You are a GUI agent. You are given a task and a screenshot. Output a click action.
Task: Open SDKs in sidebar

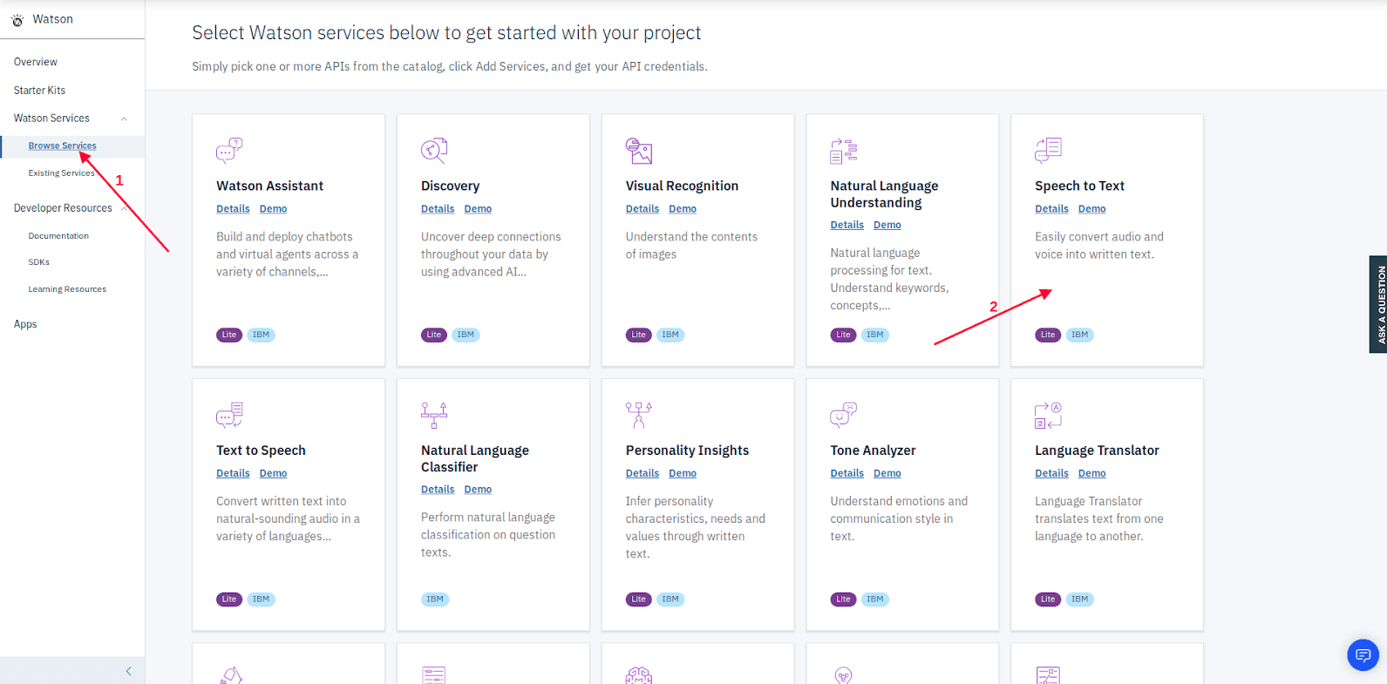(38, 262)
